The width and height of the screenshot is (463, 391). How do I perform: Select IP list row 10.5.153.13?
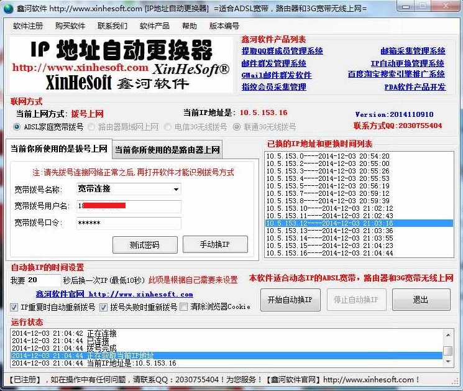point(359,231)
